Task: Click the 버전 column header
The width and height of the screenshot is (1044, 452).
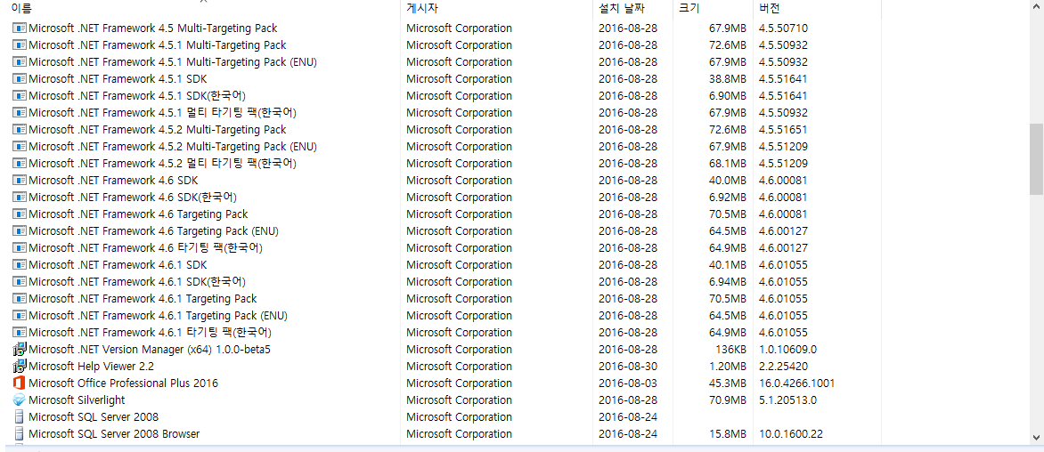Action: tap(770, 8)
